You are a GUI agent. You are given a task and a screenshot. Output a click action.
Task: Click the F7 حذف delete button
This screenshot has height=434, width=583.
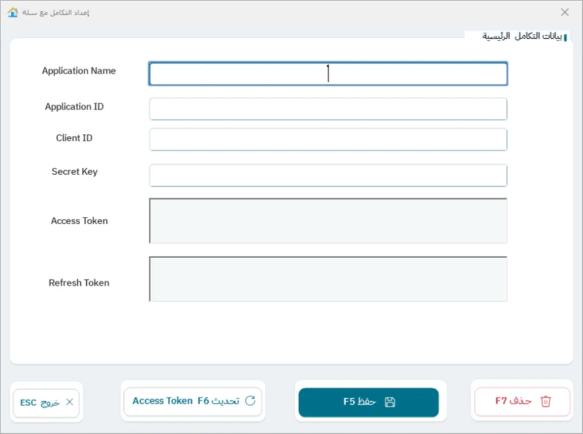point(522,401)
